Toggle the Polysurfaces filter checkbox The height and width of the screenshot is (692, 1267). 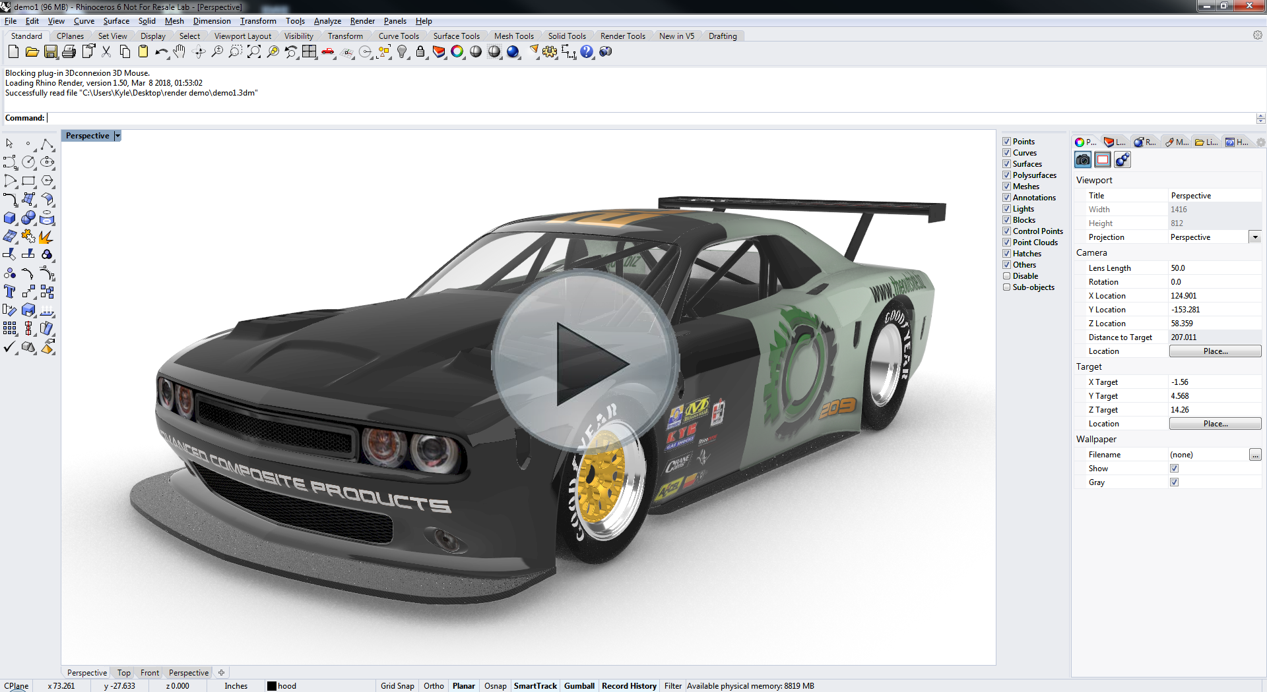[x=1007, y=175]
